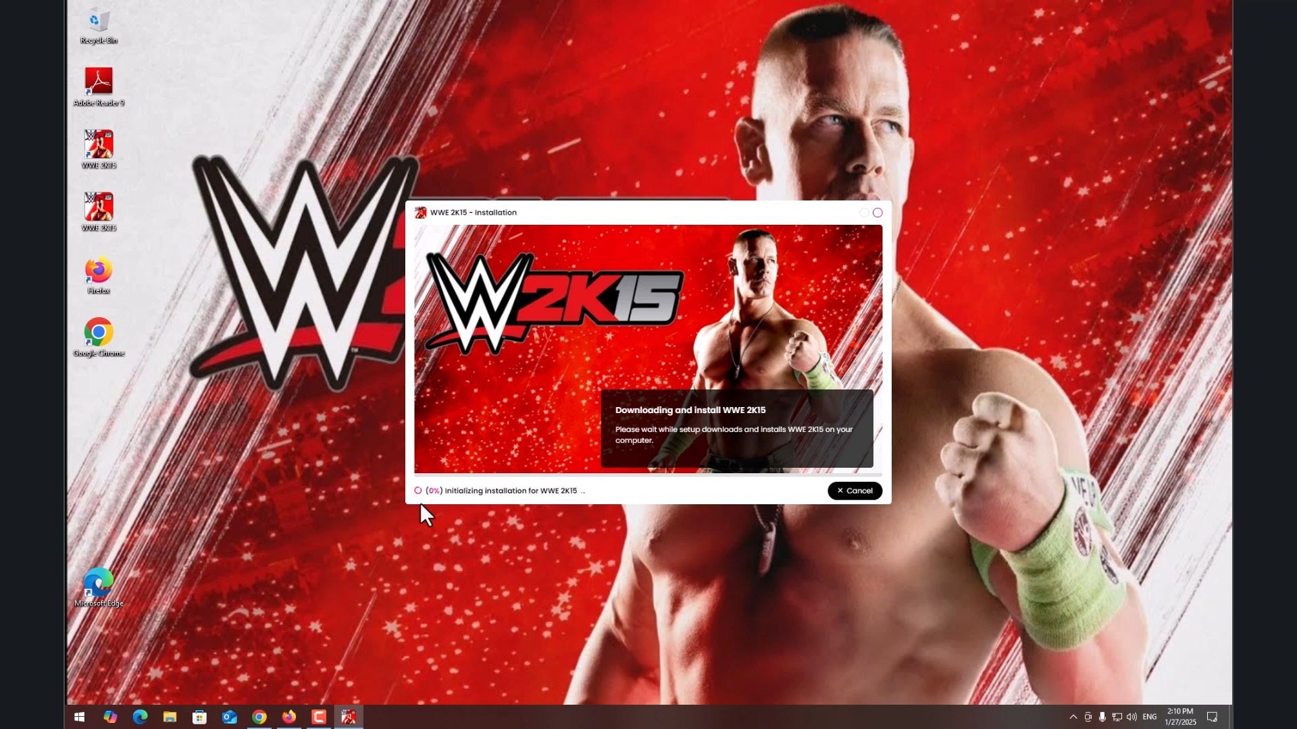Switch to Firefox on the taskbar

click(x=289, y=717)
